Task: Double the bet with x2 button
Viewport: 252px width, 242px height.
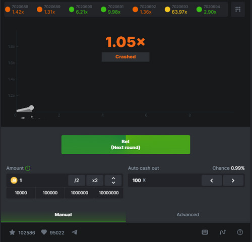Action: click(x=95, y=180)
